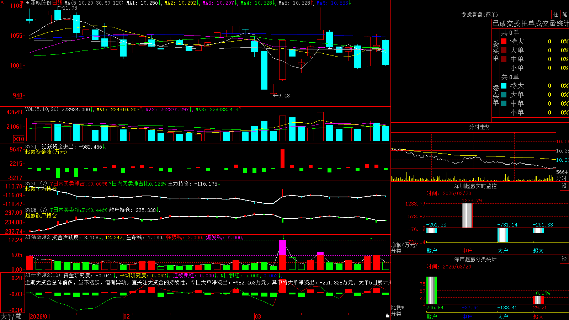Click the 龙虎看盘(逐单) panel title

click(479, 15)
